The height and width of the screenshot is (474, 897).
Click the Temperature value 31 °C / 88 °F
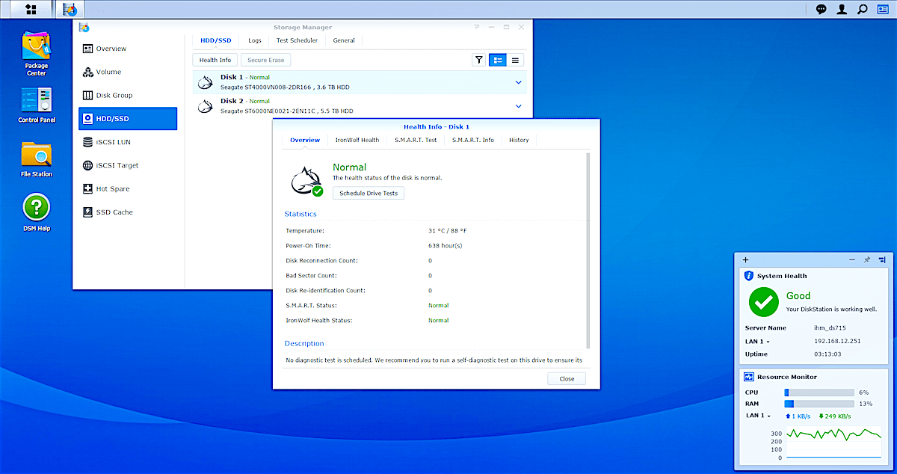pos(447,230)
